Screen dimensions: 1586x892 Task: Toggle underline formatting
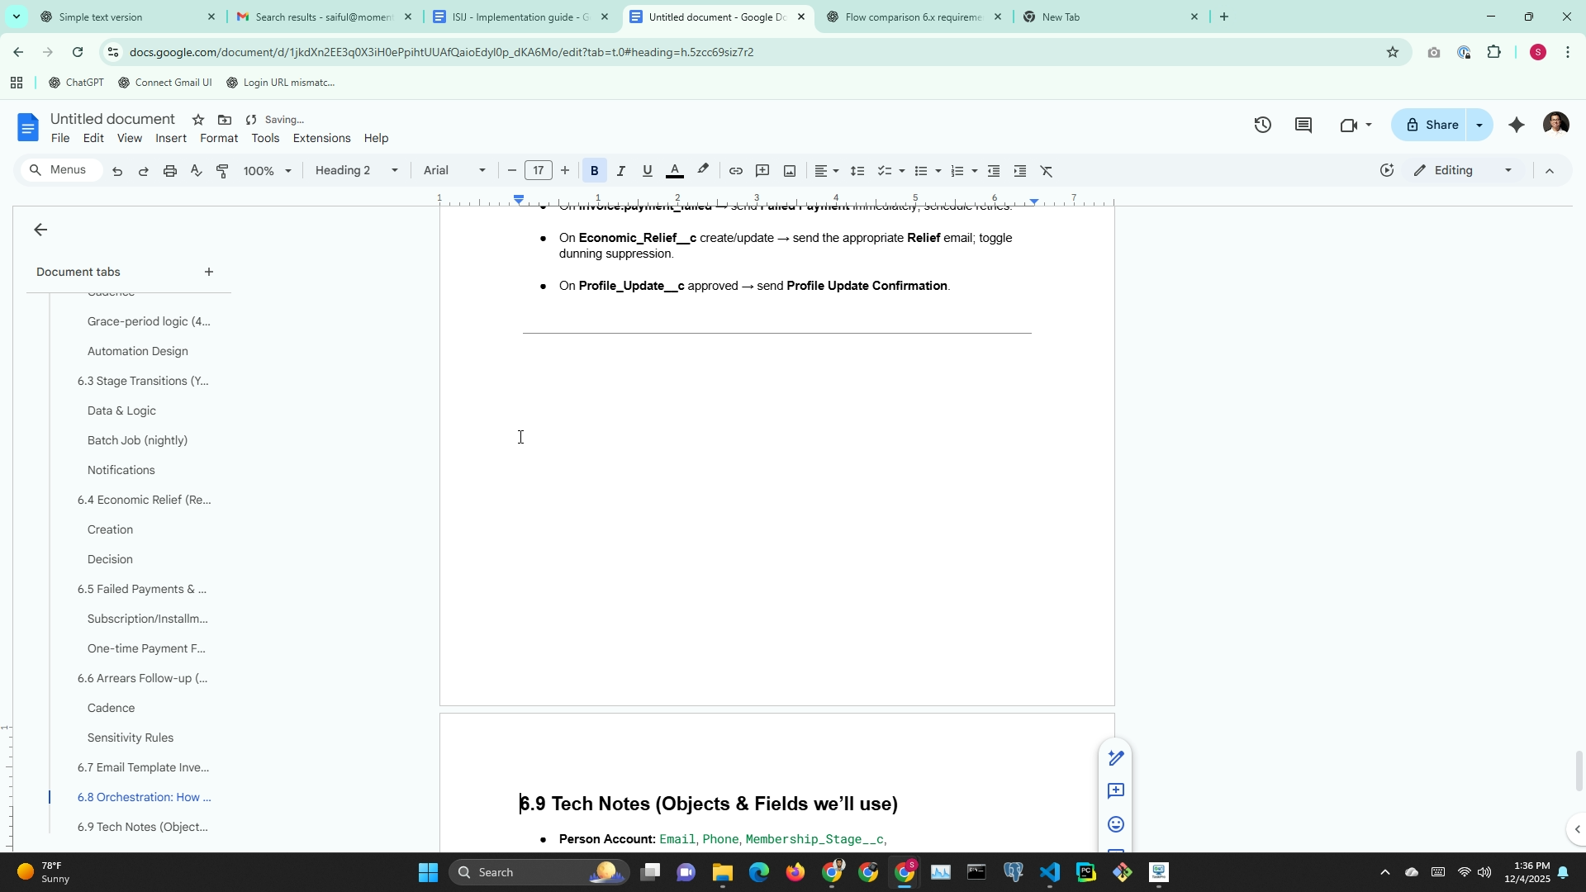(x=647, y=171)
